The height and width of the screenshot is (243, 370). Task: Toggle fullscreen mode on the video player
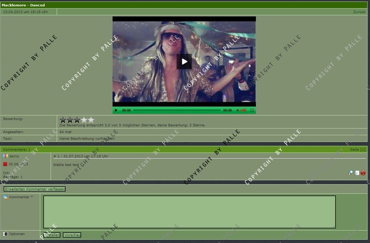252,110
